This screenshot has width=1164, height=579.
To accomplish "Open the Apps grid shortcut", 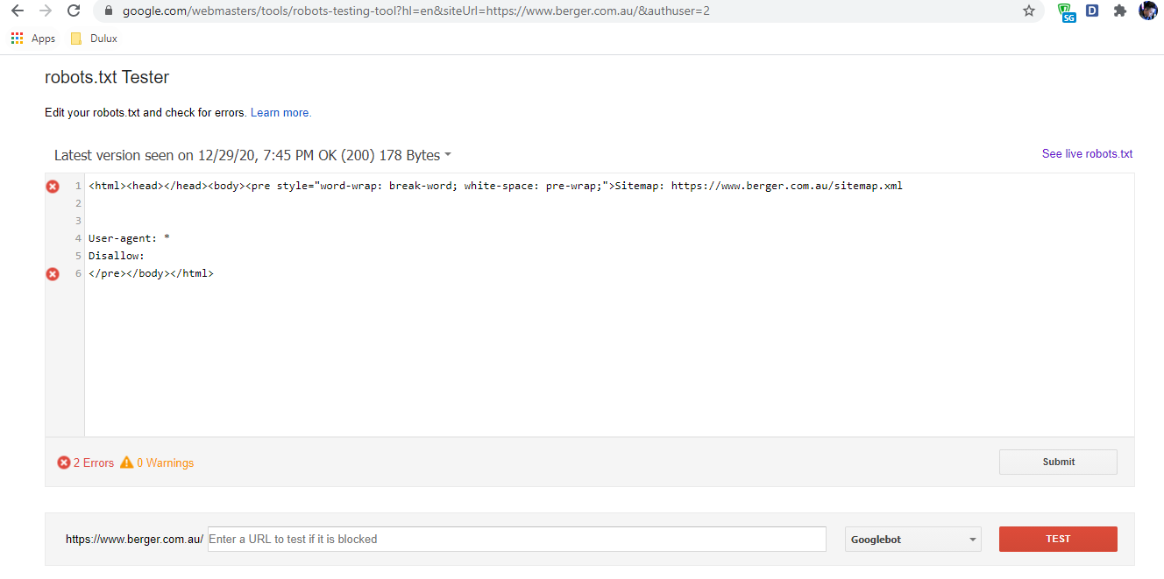I will coord(32,39).
